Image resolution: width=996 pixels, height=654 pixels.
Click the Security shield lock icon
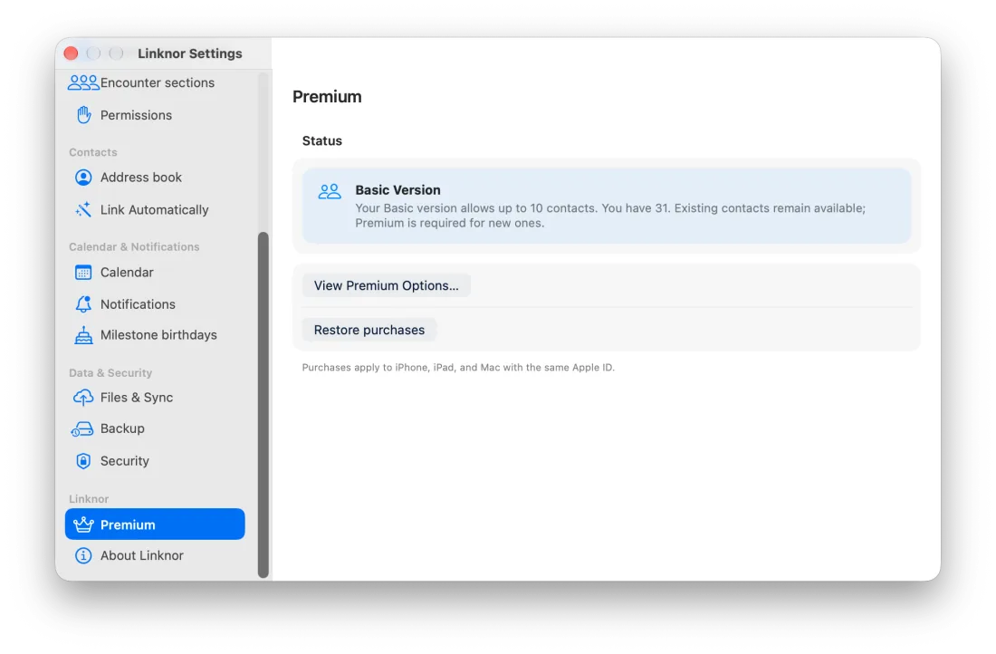[x=83, y=461]
